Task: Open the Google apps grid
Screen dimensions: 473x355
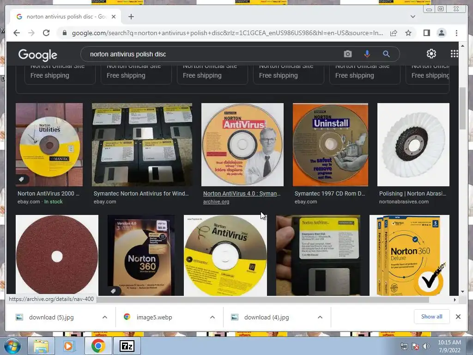Action: [x=455, y=54]
